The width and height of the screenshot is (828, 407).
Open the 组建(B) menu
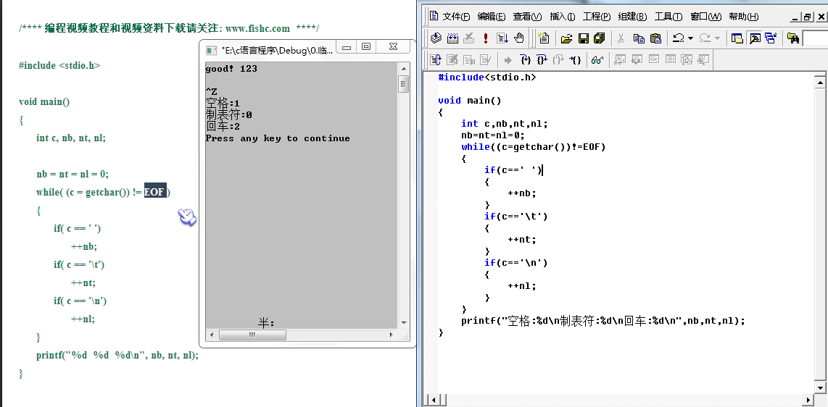[632, 17]
